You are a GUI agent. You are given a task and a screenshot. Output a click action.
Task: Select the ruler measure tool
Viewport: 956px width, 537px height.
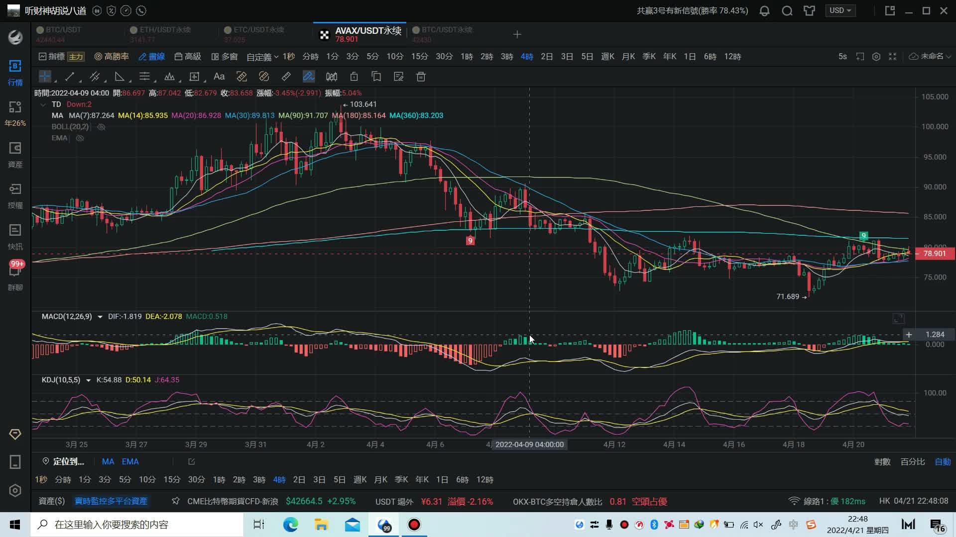pyautogui.click(x=286, y=77)
